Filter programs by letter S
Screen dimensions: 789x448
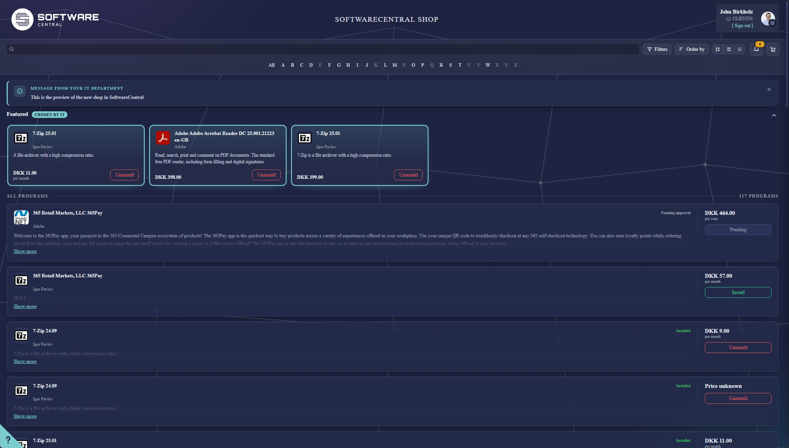[x=451, y=65]
